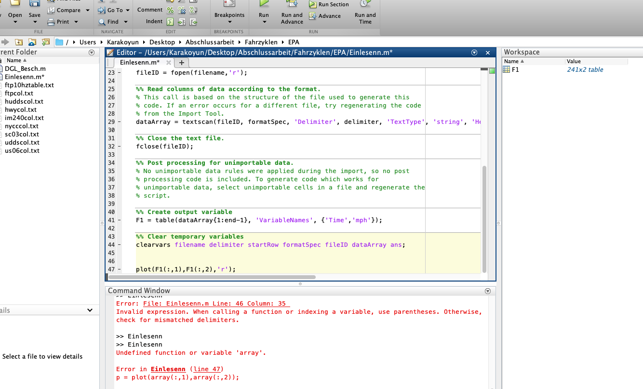Open a new editor tab with plus
This screenshot has height=389, width=643.
tap(181, 63)
